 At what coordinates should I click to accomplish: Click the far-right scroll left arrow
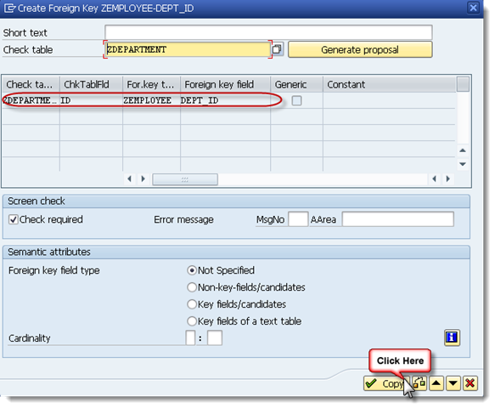(435, 178)
